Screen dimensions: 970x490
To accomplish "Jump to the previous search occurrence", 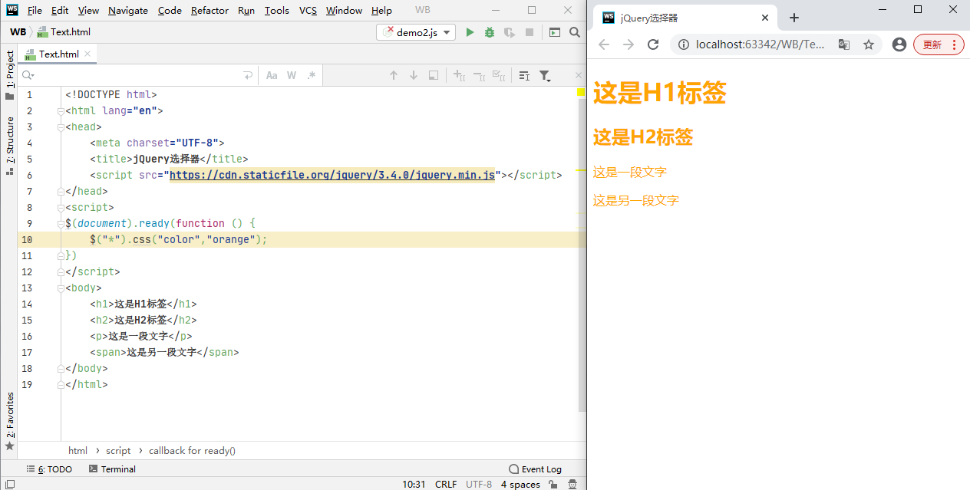I will pos(394,75).
